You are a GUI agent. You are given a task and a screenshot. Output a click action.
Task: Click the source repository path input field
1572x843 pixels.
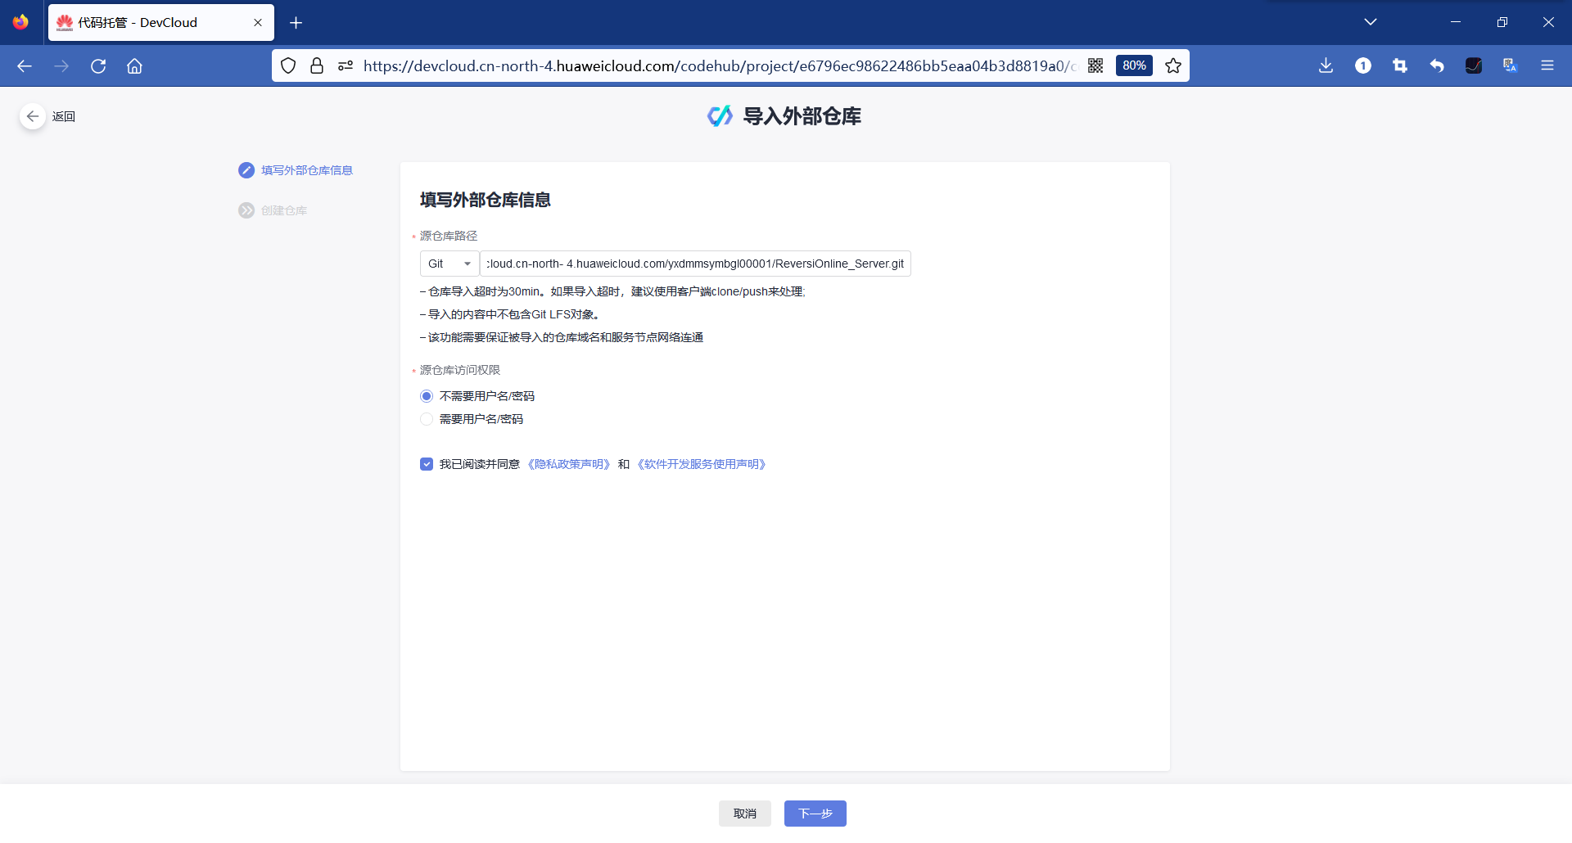coord(696,264)
